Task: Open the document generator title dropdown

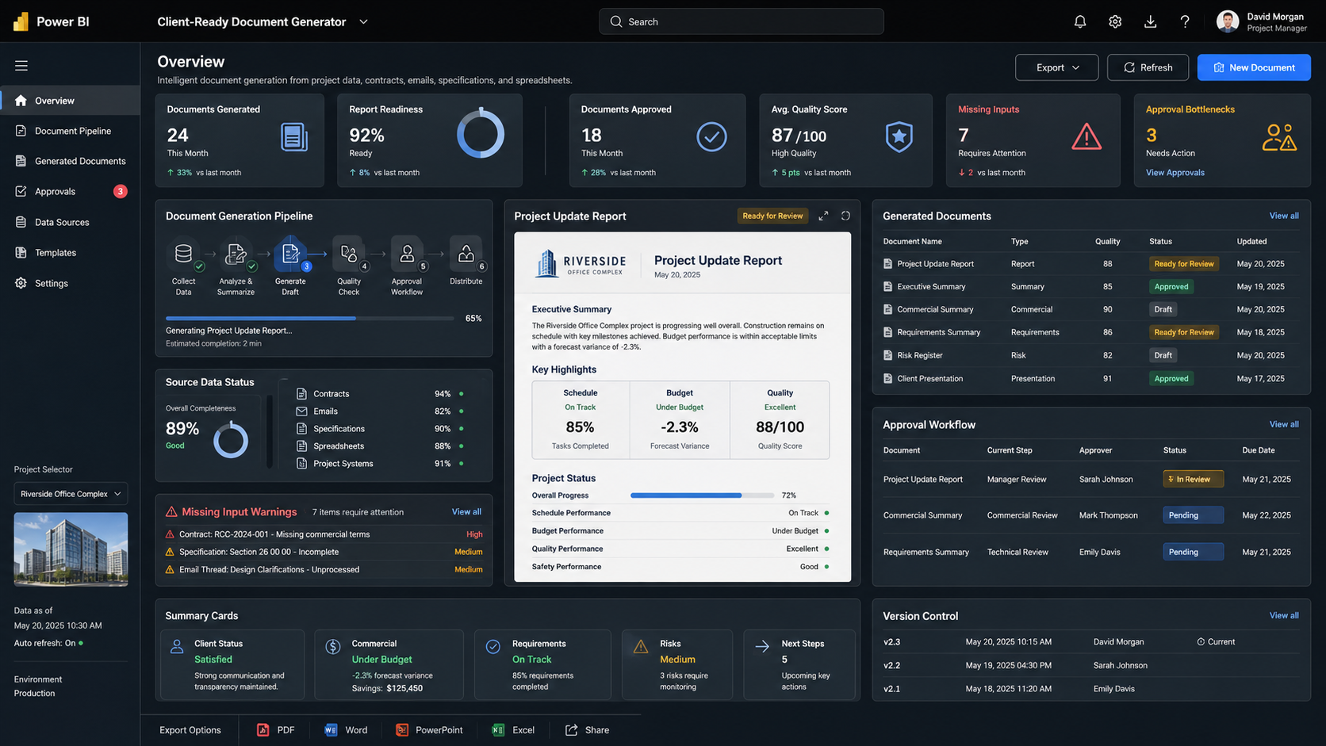Action: pos(364,21)
